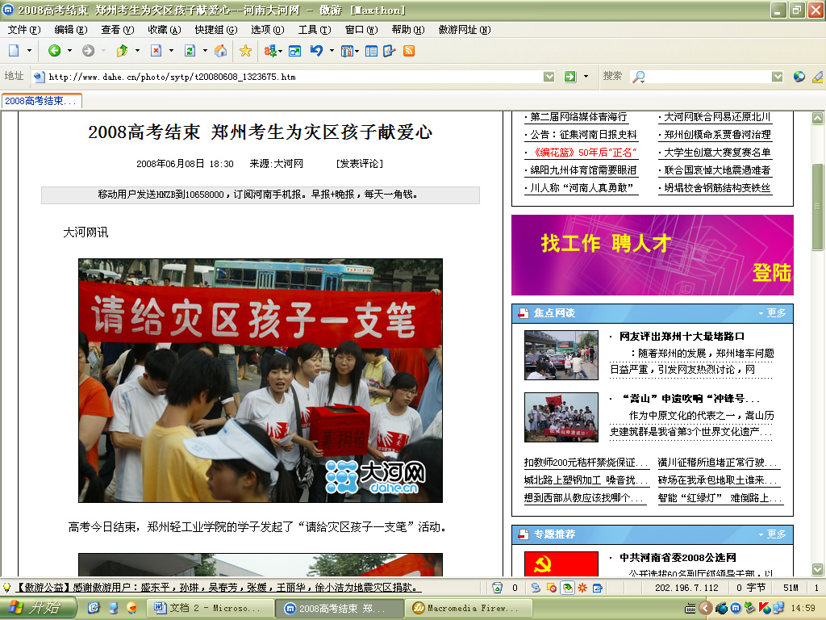Open the address bar URL history dropdown

pos(549,77)
